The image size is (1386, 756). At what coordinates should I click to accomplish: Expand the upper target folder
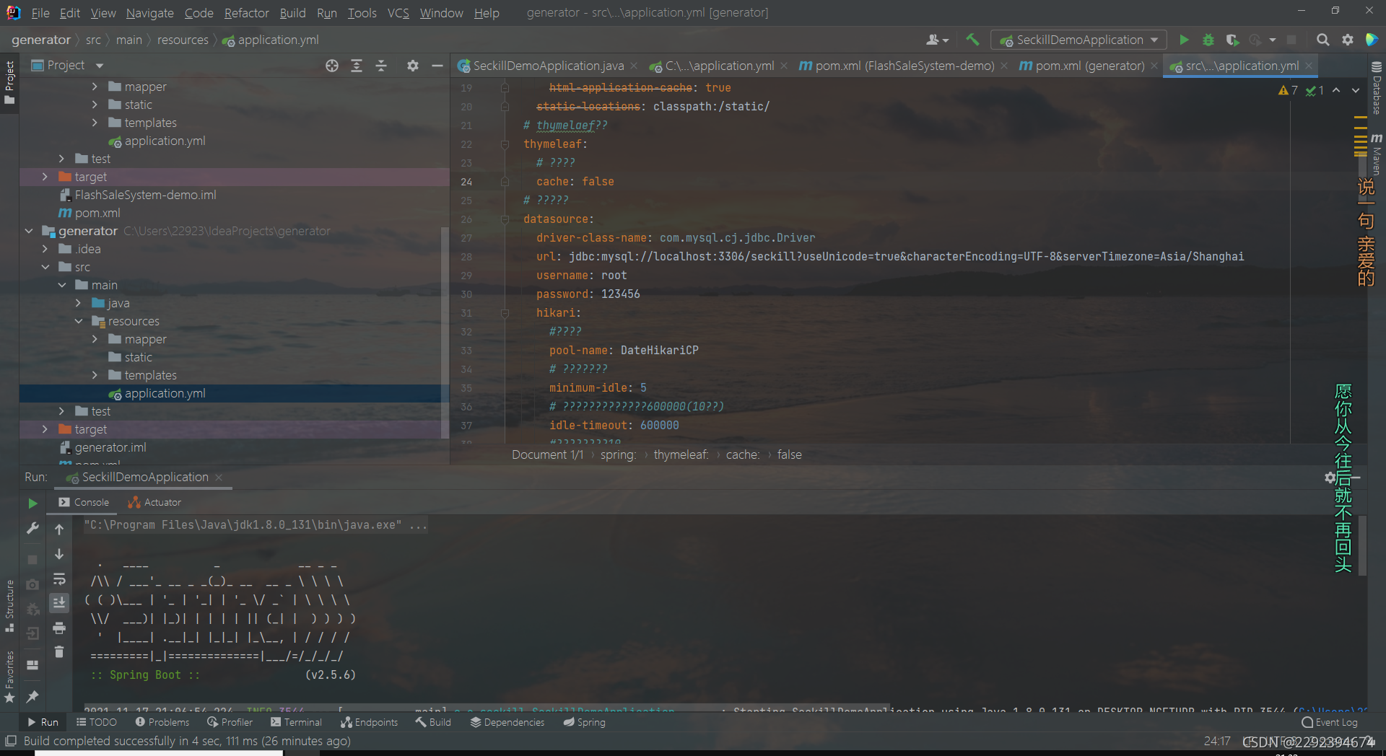[45, 177]
